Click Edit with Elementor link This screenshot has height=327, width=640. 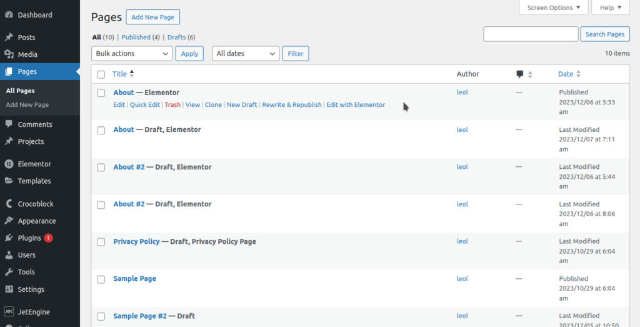coord(356,104)
